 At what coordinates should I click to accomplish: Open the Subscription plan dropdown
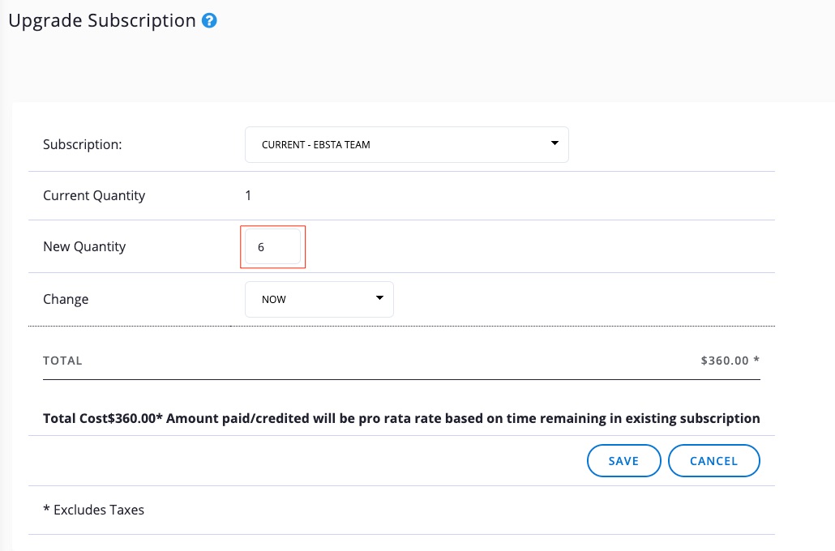click(406, 145)
